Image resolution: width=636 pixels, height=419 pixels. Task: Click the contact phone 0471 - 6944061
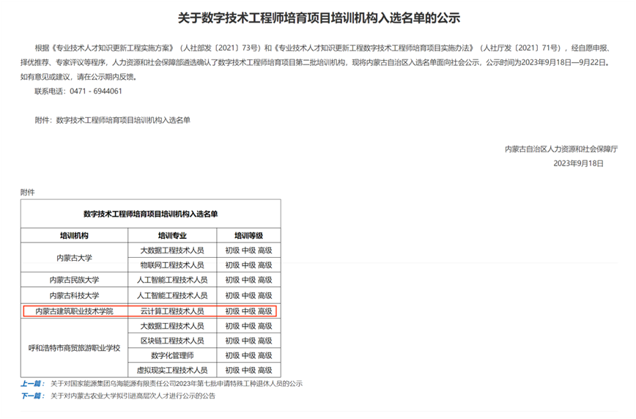point(96,92)
